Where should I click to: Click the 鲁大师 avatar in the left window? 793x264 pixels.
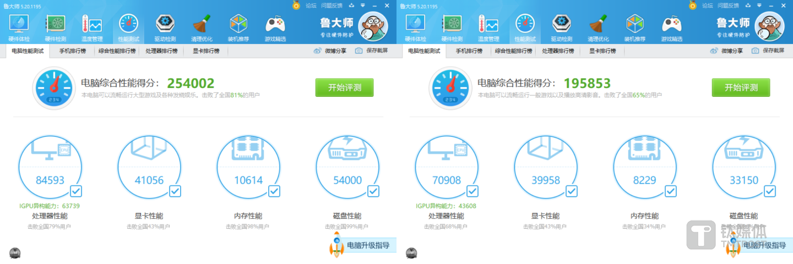(373, 26)
